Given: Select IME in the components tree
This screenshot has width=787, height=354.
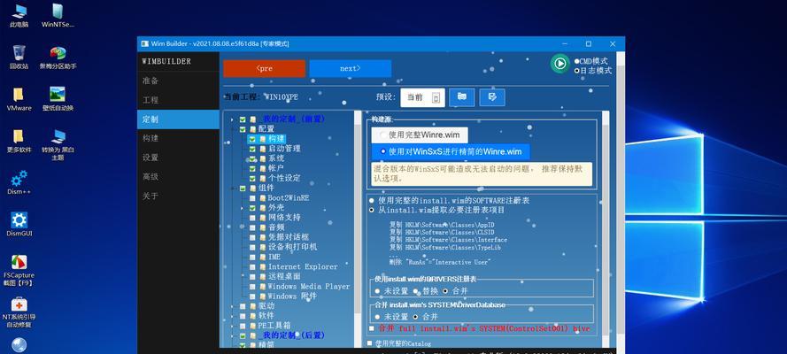Looking at the screenshot, I should 274,257.
